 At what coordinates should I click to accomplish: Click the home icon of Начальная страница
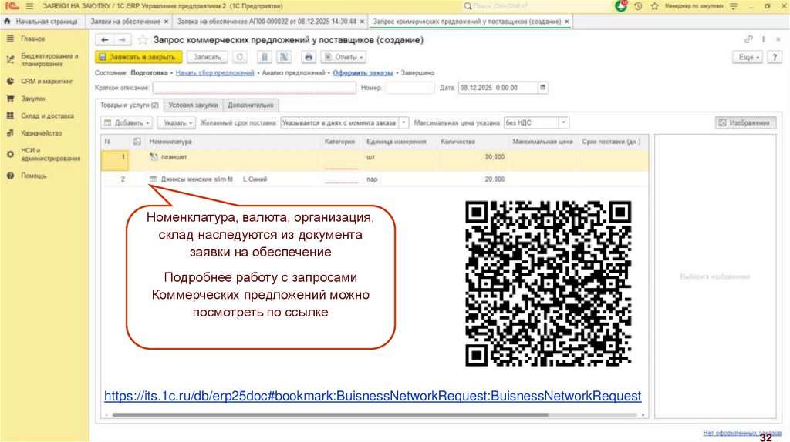point(7,22)
